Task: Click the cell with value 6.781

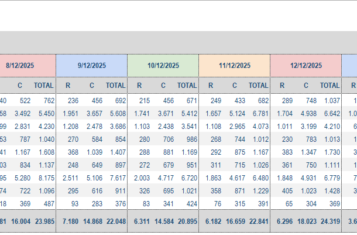Action: 258,114
